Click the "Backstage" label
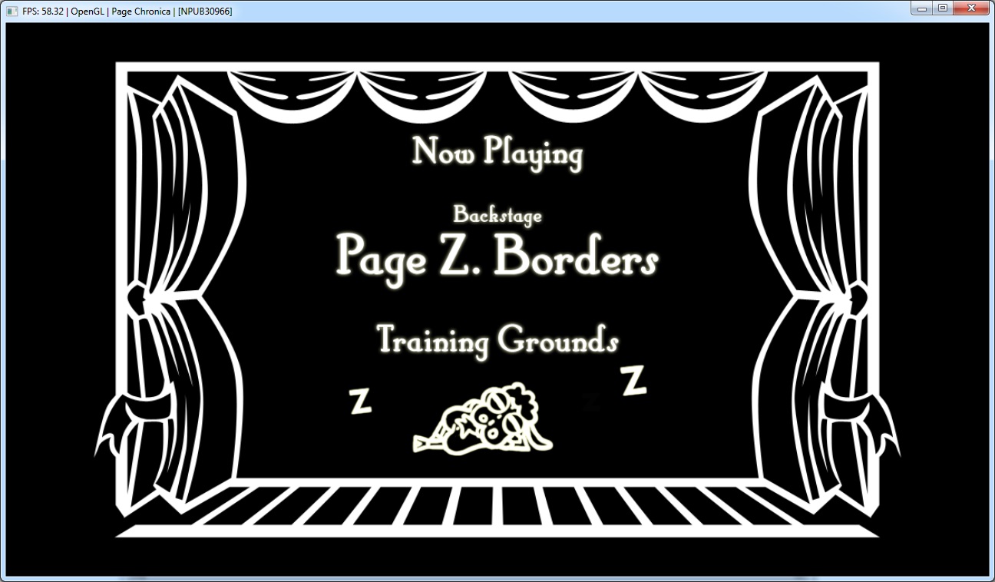 tap(497, 215)
